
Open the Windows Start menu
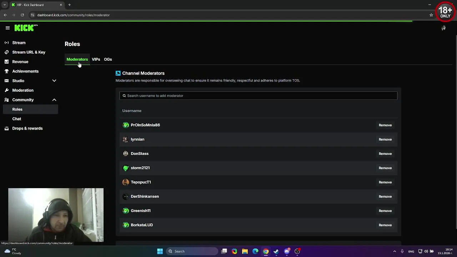tap(160, 251)
